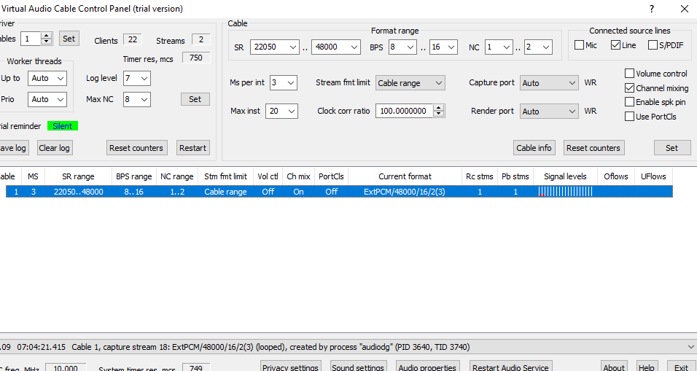Screen dimensions: 697x371
Task: Expand the maximum BPS dropdown showing 16
Action: pos(443,47)
